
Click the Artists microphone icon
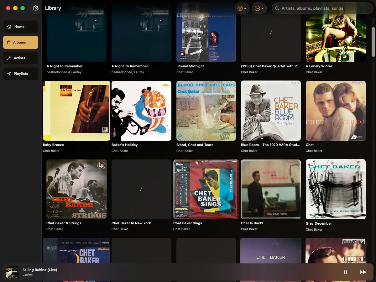pos(9,58)
